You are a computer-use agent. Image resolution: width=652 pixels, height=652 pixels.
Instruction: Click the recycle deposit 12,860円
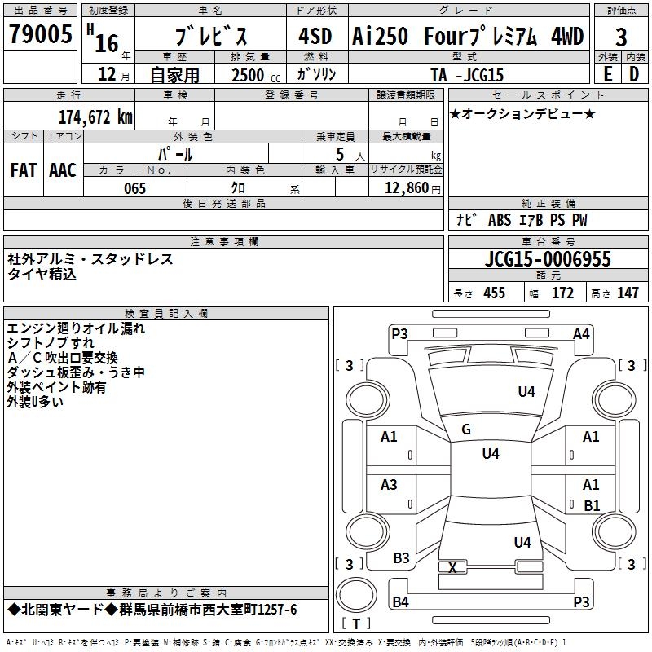click(x=412, y=188)
